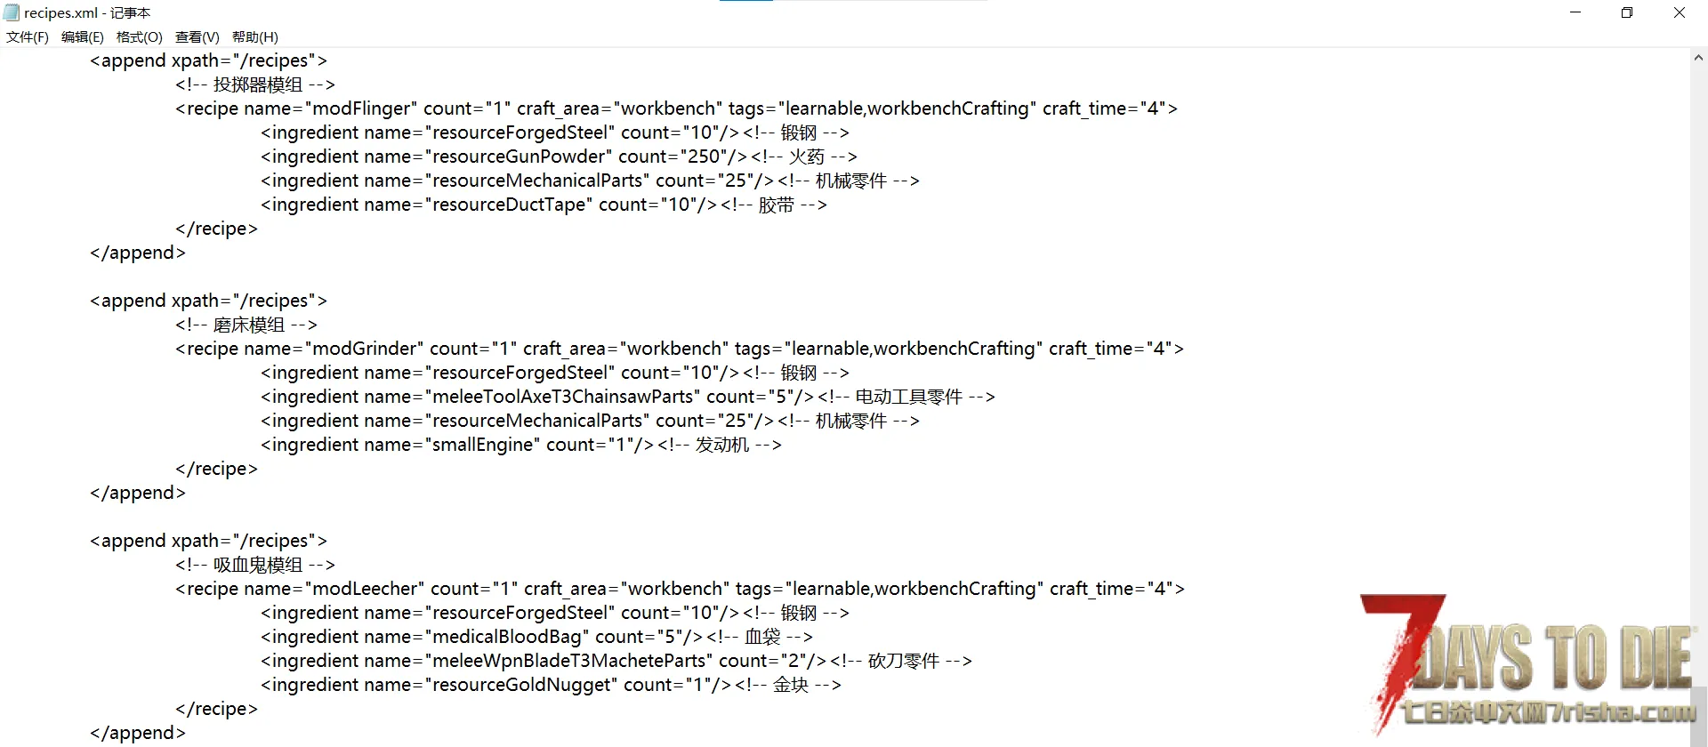The height and width of the screenshot is (747, 1708).
Task: Place cursor in modLeecher recipe line
Action: tap(680, 589)
